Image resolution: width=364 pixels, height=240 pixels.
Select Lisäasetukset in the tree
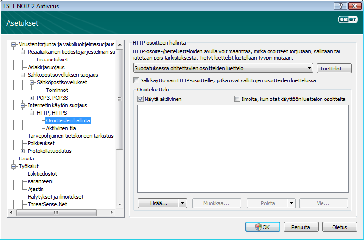pyautogui.click(x=52, y=60)
